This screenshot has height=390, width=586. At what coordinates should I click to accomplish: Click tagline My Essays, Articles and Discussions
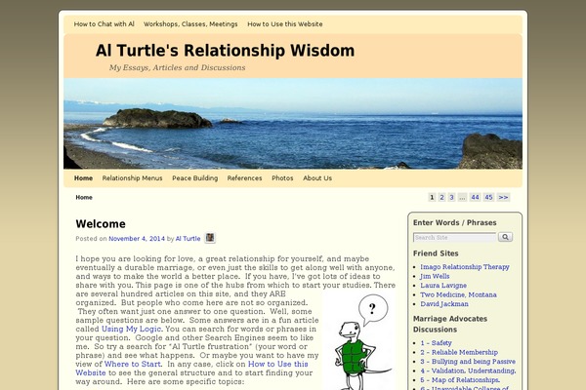177,68
